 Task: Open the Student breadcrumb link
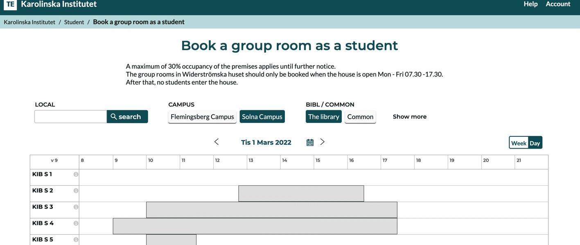pos(74,22)
